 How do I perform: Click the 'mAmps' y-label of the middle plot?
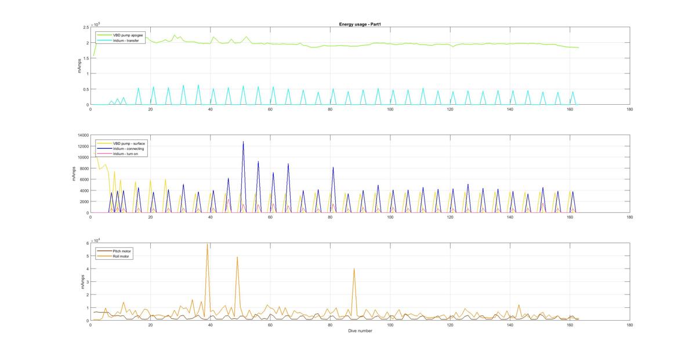(x=74, y=174)
